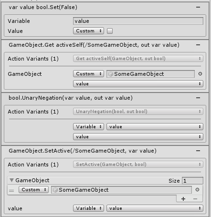The width and height of the screenshot is (211, 217).
Task: Click the Variable name field containing value
Action: coord(138,21)
